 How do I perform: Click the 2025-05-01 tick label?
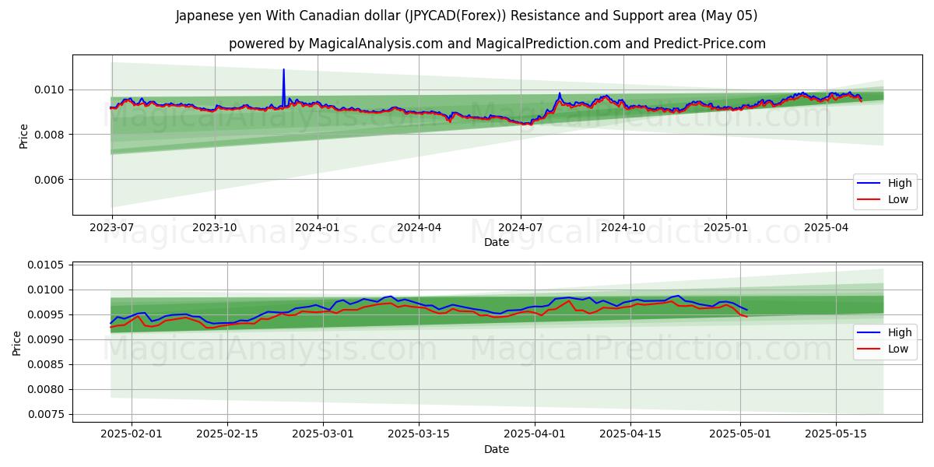pyautogui.click(x=740, y=434)
